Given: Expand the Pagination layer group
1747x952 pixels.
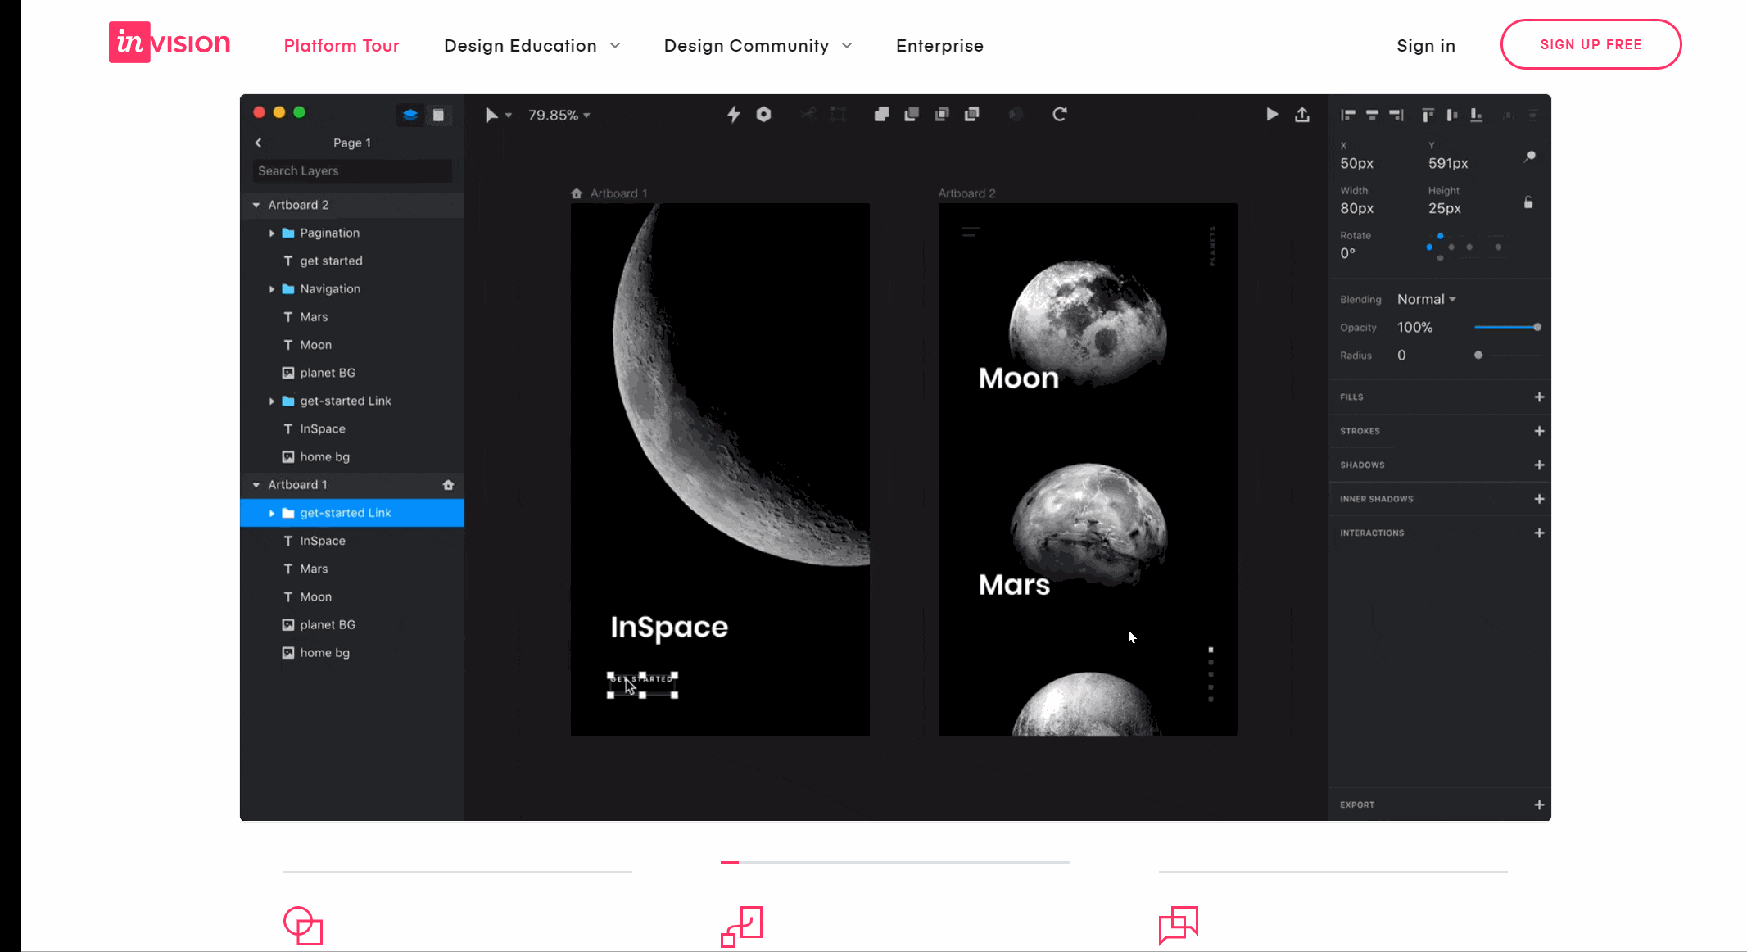Looking at the screenshot, I should 272,232.
